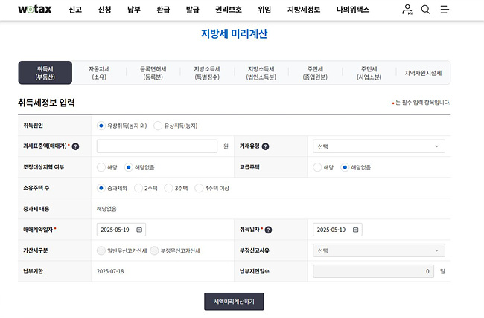Open the MY user profile icon

(407, 10)
